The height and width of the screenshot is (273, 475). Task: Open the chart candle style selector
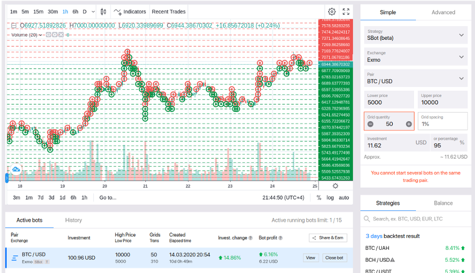click(103, 12)
